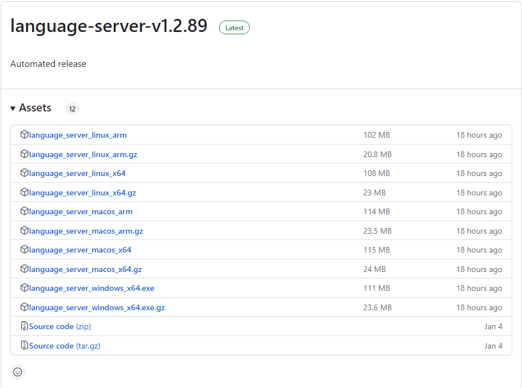The height and width of the screenshot is (388, 522).
Task: Open the smiley emoji reaction picker
Action: pyautogui.click(x=18, y=372)
